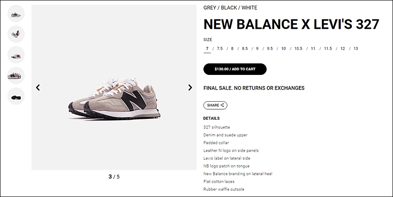Select size 10

click(283, 49)
